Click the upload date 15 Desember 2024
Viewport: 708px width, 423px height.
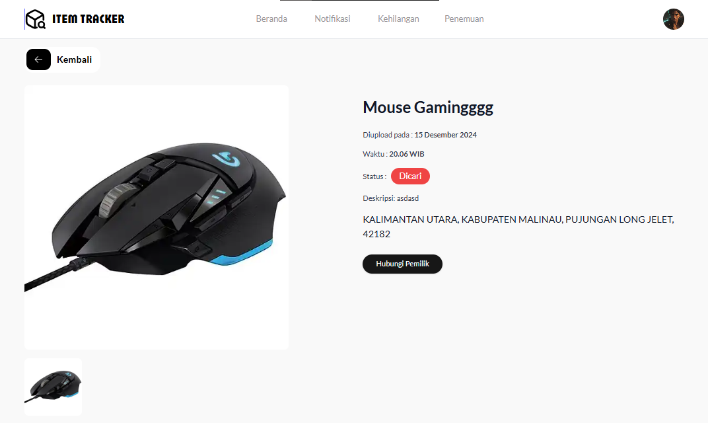click(x=445, y=135)
